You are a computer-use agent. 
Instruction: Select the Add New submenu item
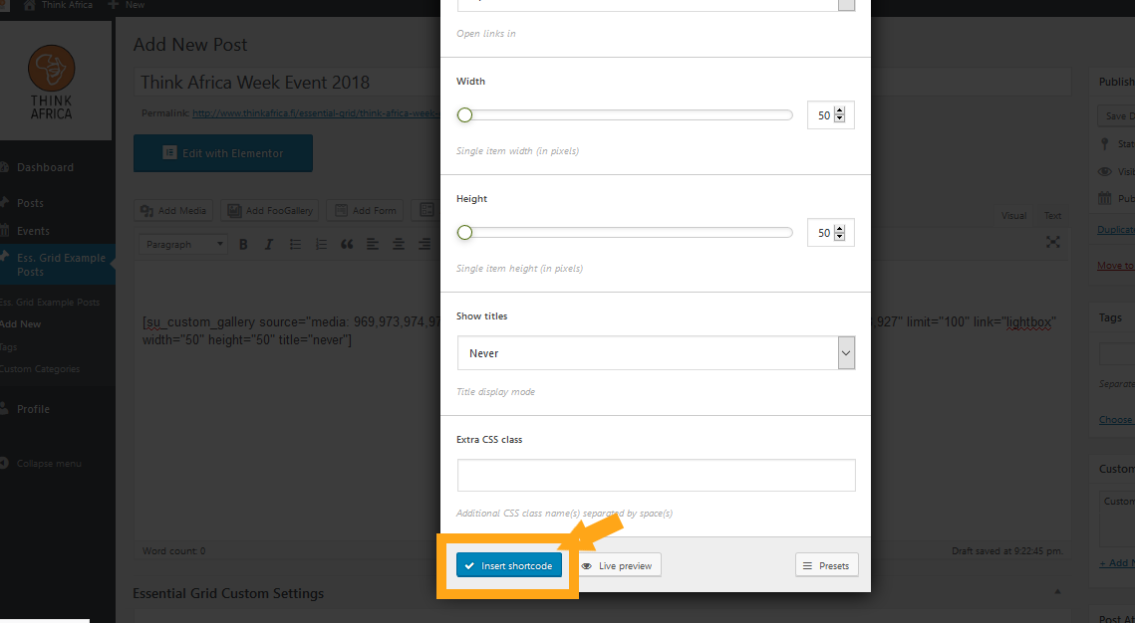(x=20, y=323)
